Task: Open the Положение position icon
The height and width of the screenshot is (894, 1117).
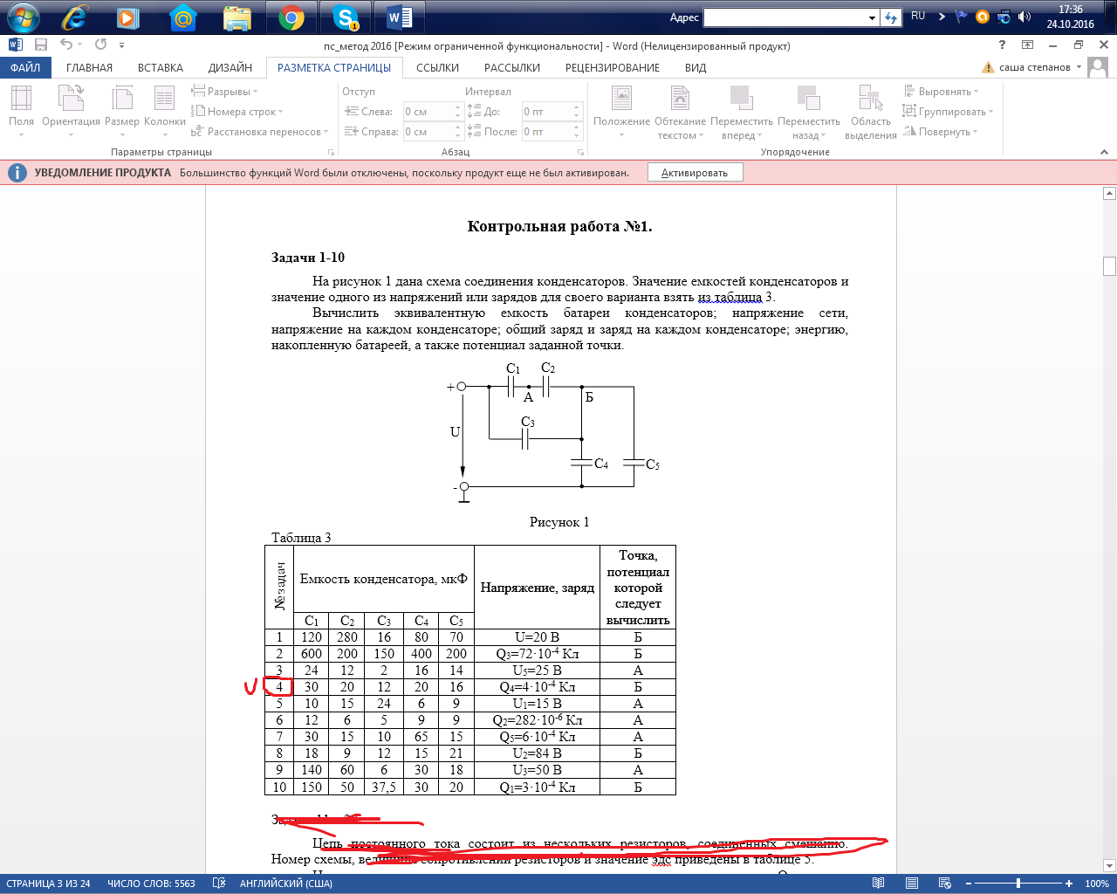Action: pos(621,100)
